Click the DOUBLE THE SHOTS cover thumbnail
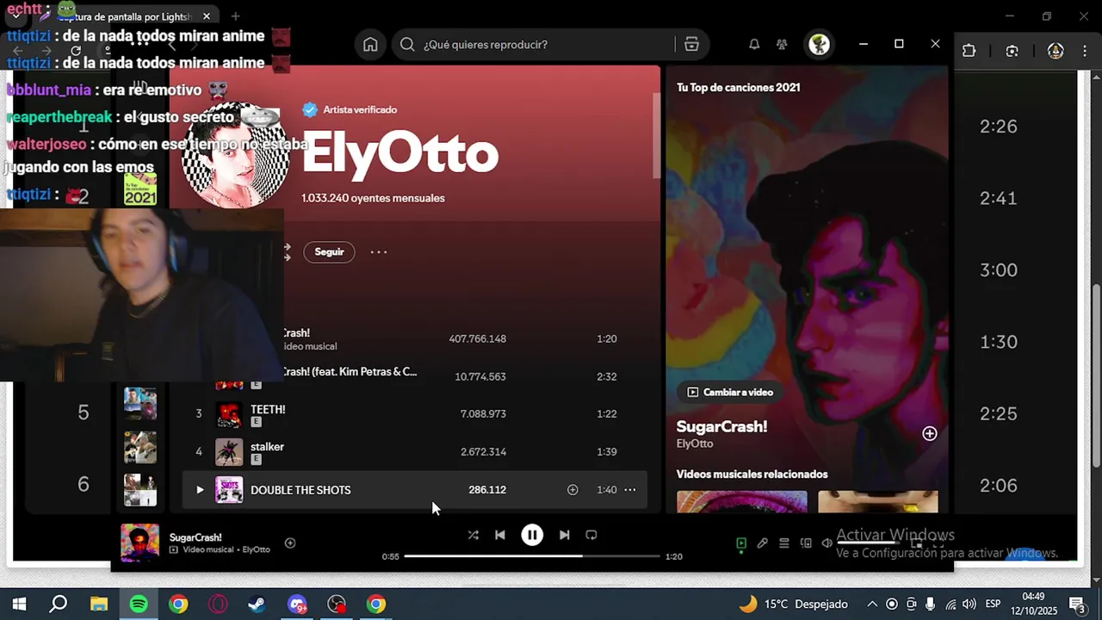 (229, 490)
